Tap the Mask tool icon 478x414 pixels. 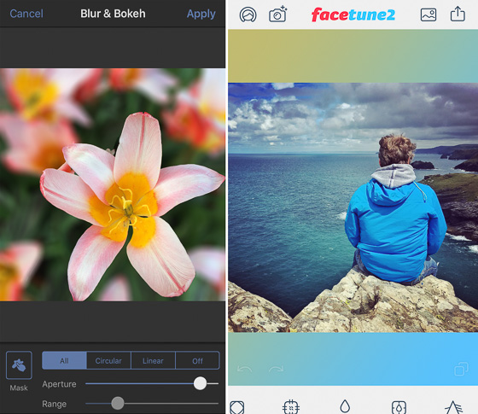19,365
